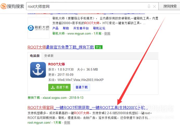The width and height of the screenshot is (180, 126).
Task: Click the microphone voice search icon
Action: tap(149, 6)
